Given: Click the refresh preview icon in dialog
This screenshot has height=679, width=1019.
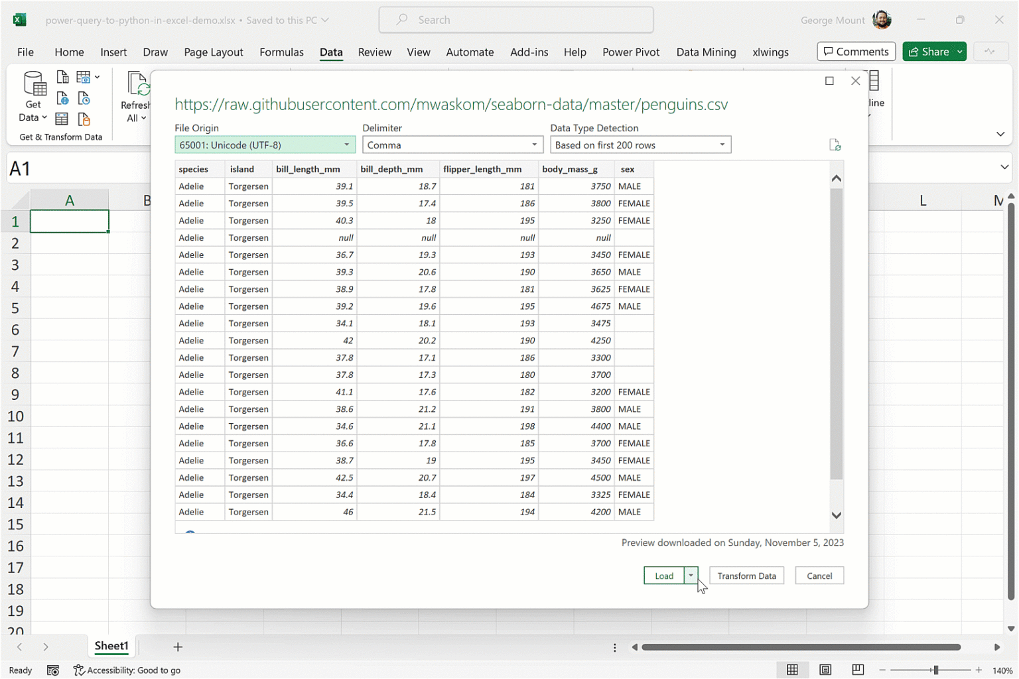Looking at the screenshot, I should 835,145.
